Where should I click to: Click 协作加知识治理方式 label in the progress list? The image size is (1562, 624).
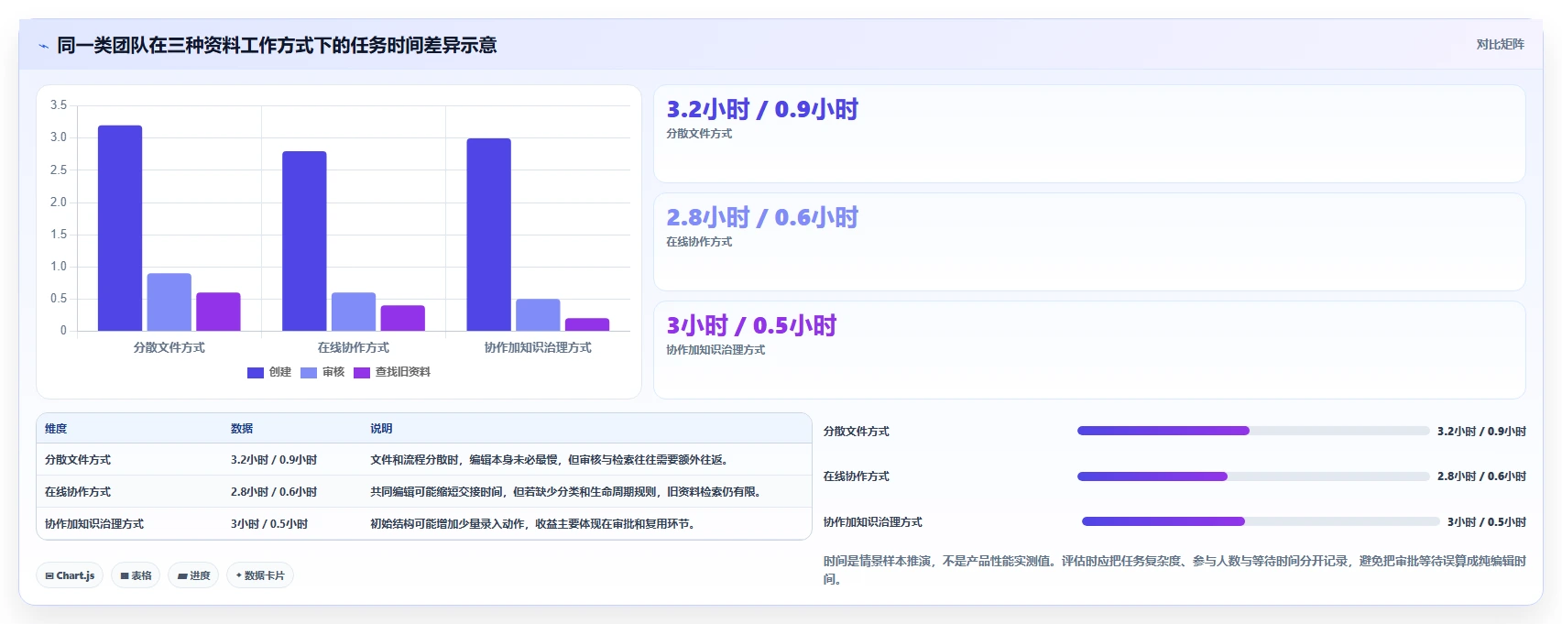873,522
